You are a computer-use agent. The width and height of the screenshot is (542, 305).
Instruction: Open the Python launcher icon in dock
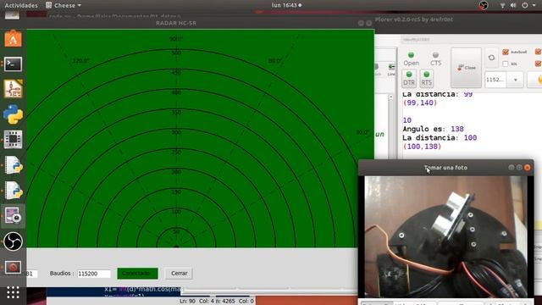click(14, 114)
